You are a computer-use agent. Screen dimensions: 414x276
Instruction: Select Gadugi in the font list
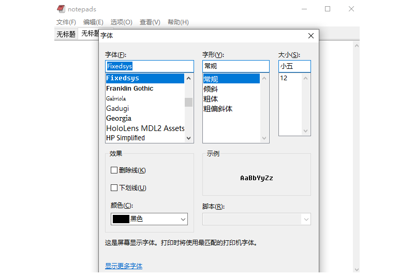145,109
